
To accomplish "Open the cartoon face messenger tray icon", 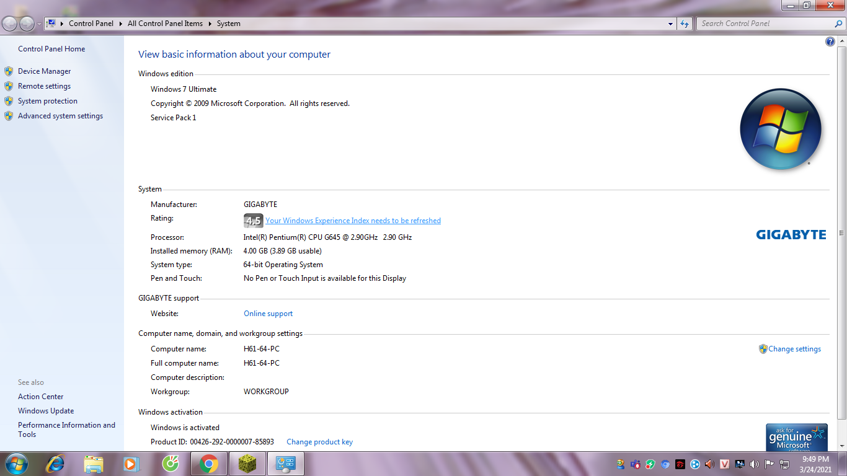I will [621, 464].
